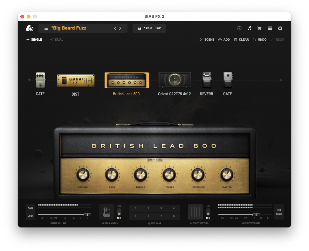The width and height of the screenshot is (309, 251).
Task: Open the SCENE menu
Action: click(207, 40)
